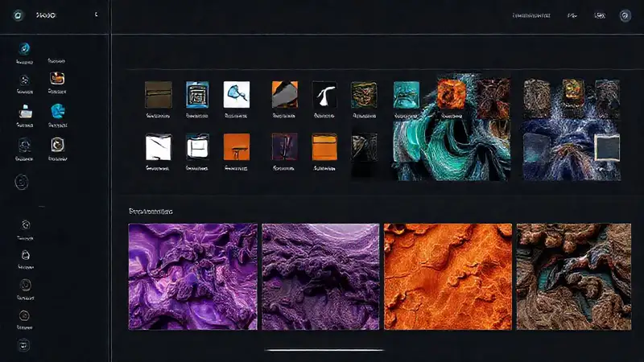Select the white ring icon in the sidebar's right column
Viewport: 644px width, 362px height.
pos(57,145)
